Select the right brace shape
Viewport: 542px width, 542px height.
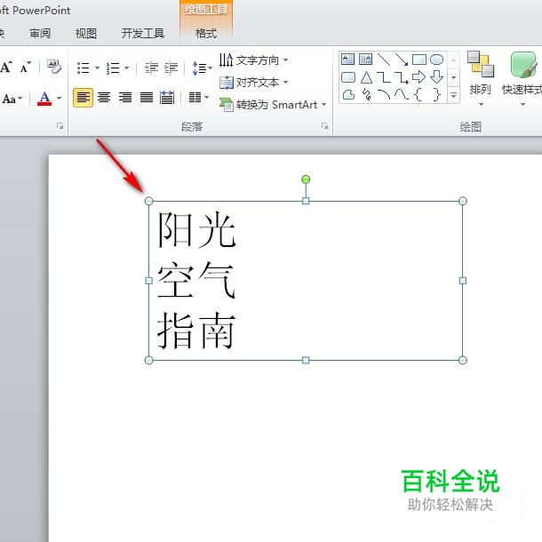(x=437, y=94)
